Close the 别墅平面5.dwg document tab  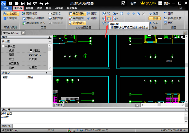point(23,33)
